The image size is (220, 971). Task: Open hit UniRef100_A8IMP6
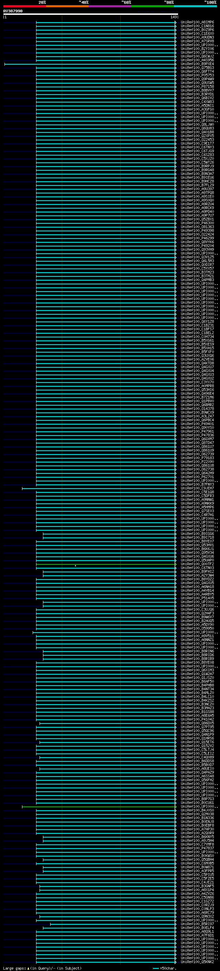[197, 22]
